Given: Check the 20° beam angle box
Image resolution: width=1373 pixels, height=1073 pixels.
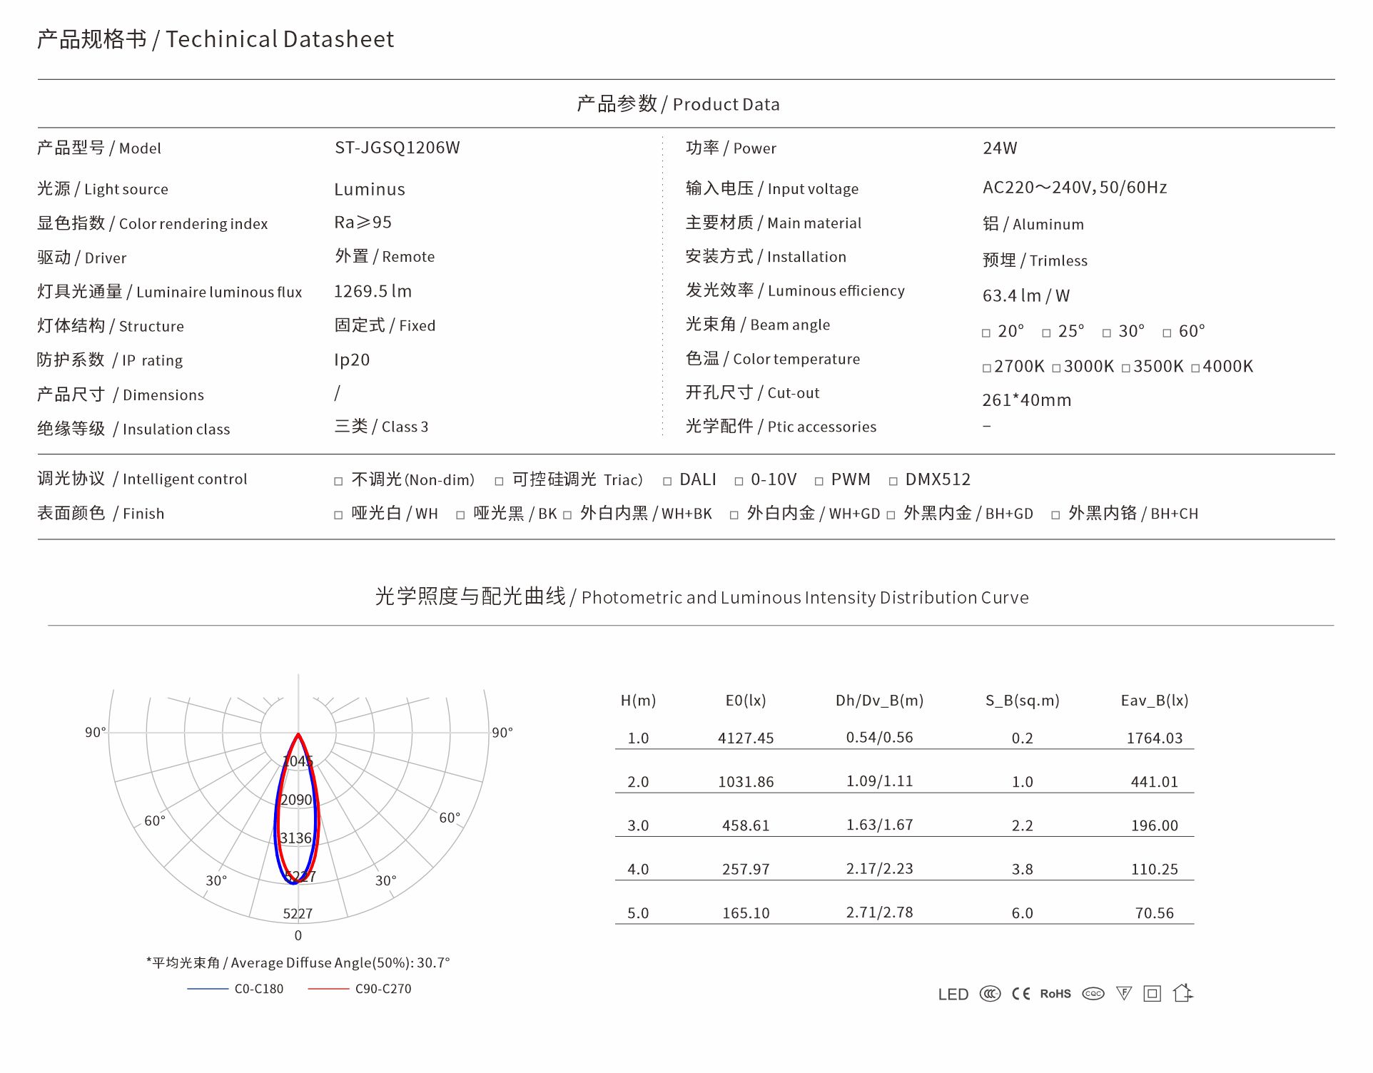Looking at the screenshot, I should point(986,333).
